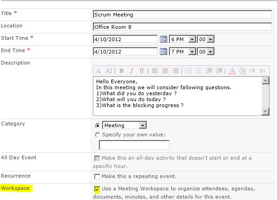The width and height of the screenshot is (277, 200).
Task: Open the Start Time hour dropdown
Action: [x=192, y=39]
